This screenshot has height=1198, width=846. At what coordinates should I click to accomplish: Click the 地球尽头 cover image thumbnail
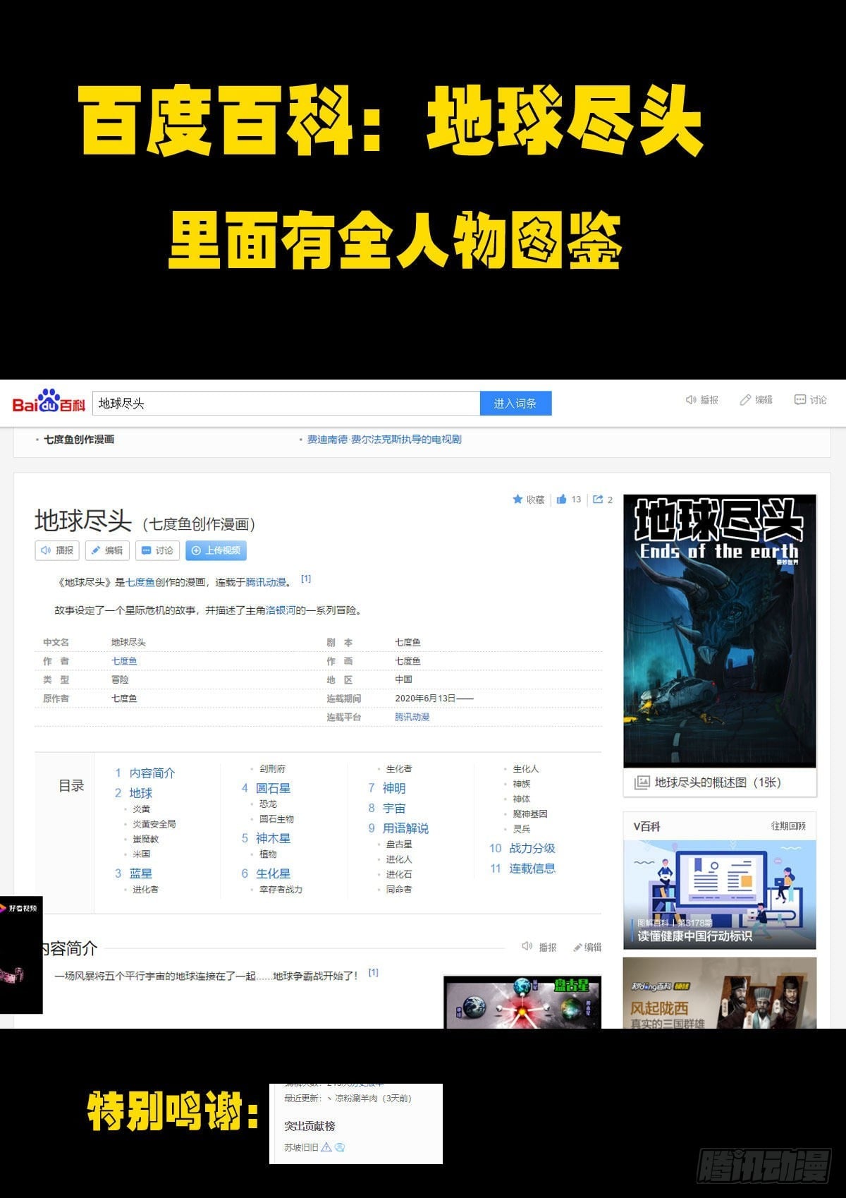click(x=719, y=631)
